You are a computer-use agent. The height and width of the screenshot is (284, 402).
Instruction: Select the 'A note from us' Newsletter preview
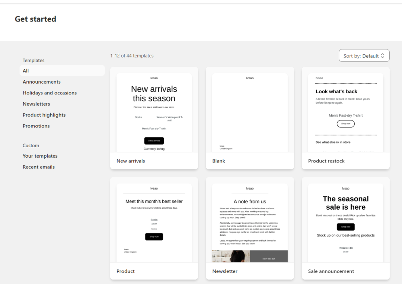point(250,223)
